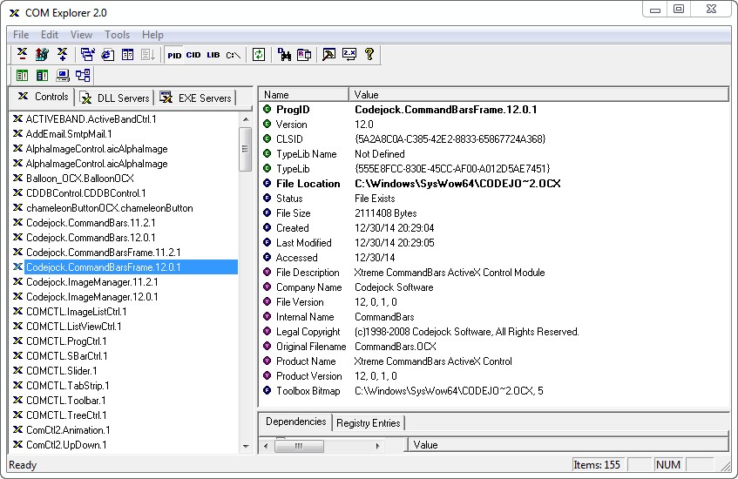738x479 pixels.
Task: Click the hammer tool window icon
Action: coord(329,55)
